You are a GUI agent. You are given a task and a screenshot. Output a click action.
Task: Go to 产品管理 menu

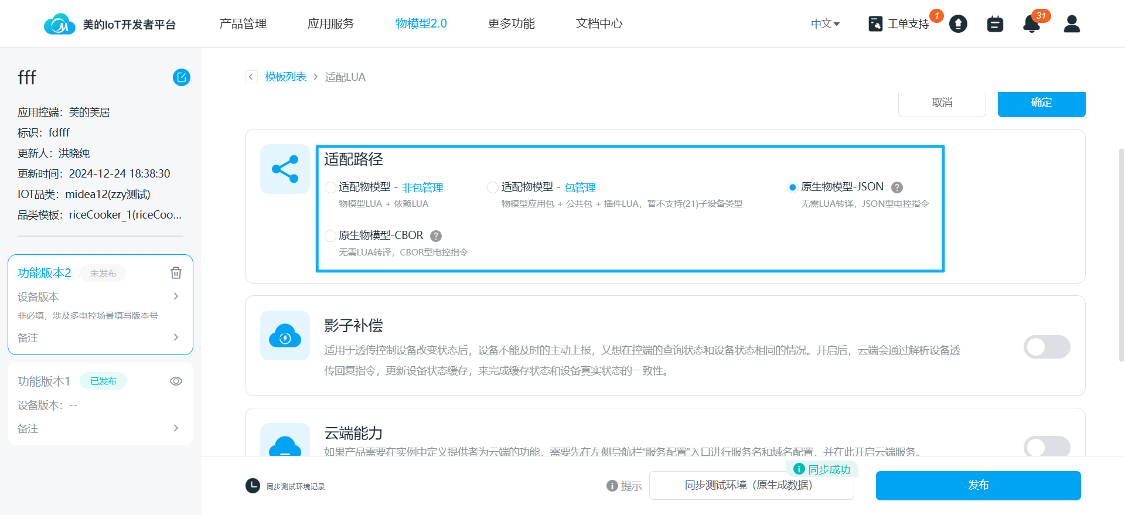(243, 24)
